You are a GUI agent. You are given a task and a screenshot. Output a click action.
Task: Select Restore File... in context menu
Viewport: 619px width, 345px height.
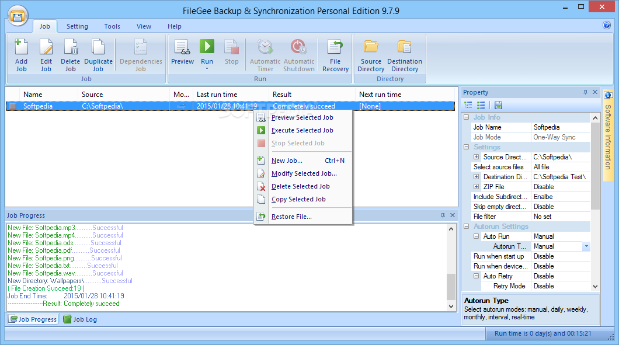(x=303, y=217)
